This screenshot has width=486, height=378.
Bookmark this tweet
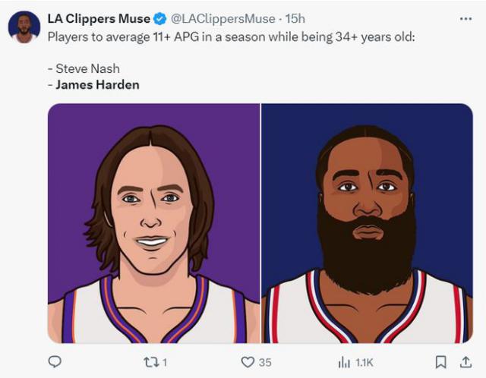pyautogui.click(x=440, y=362)
